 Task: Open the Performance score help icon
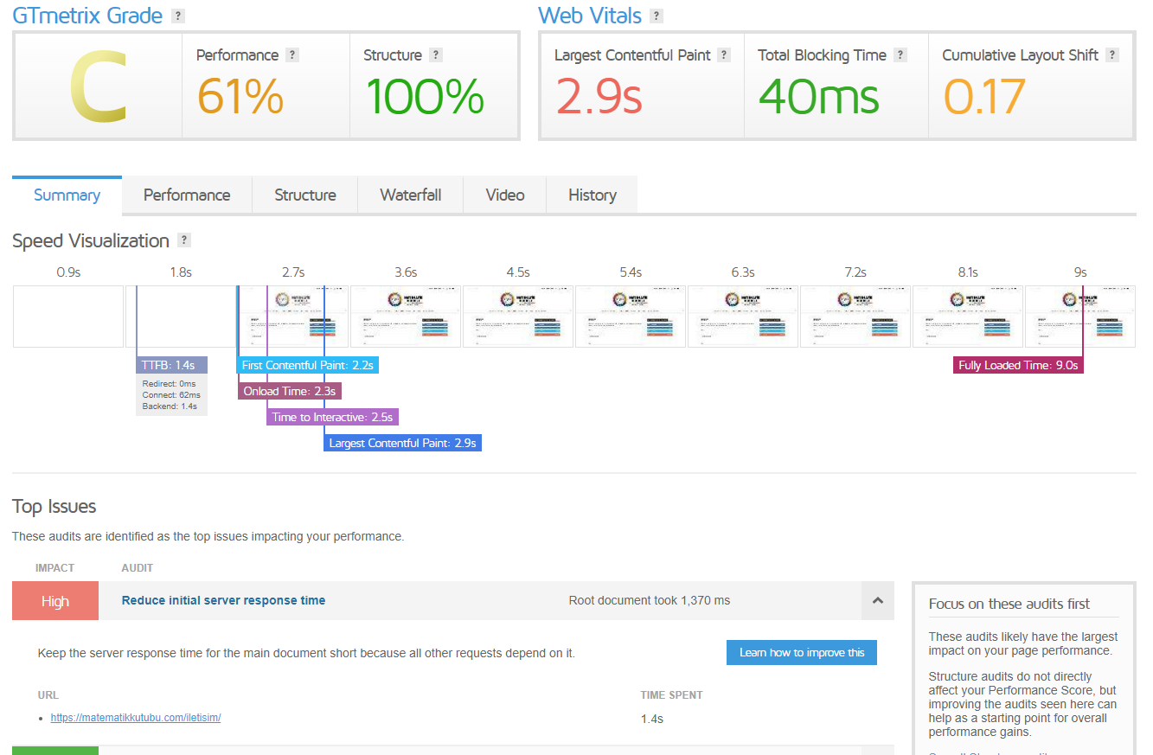[292, 54]
